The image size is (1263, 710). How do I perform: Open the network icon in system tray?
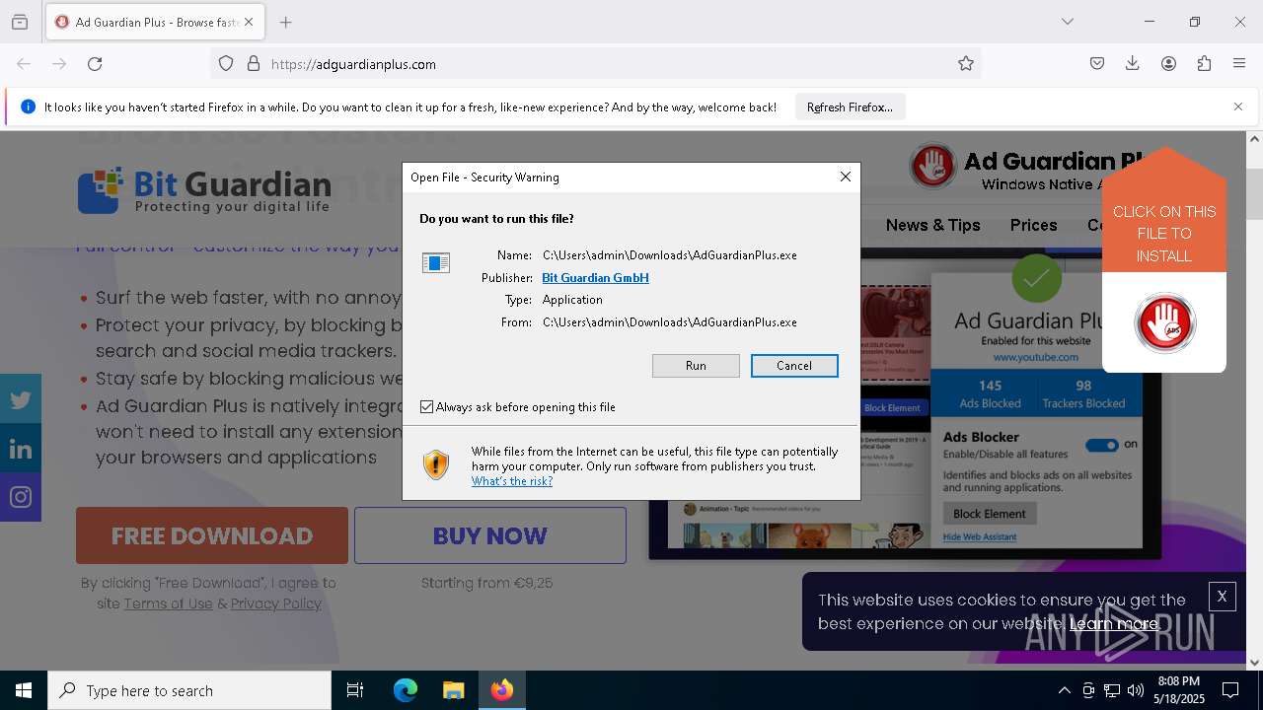pyautogui.click(x=1112, y=690)
